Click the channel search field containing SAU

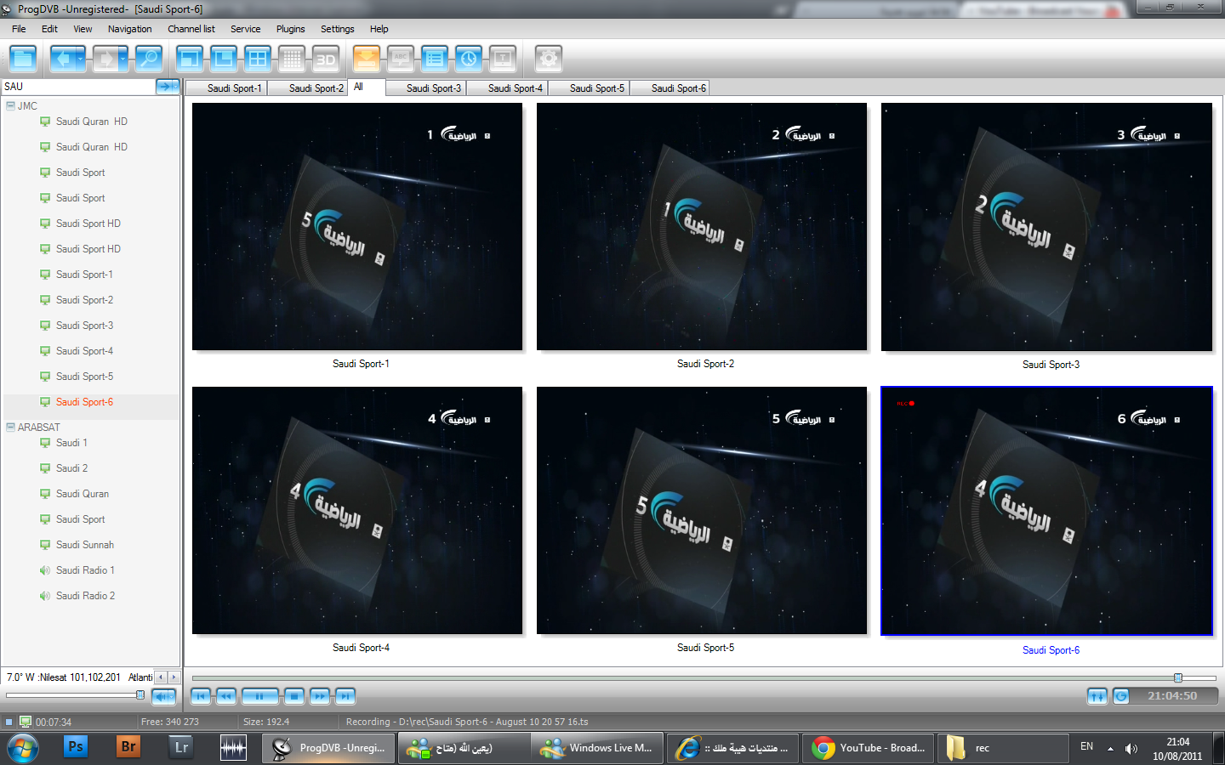pos(78,87)
